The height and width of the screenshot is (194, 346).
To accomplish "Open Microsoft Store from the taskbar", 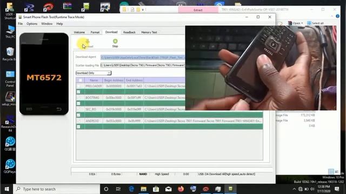I will [x=156, y=189].
